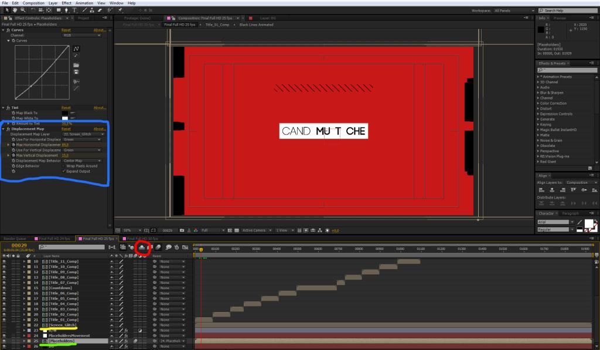Viewport: 600px width, 350px height.
Task: Click Reset for the Displacement Map effect
Action: [x=66, y=129]
